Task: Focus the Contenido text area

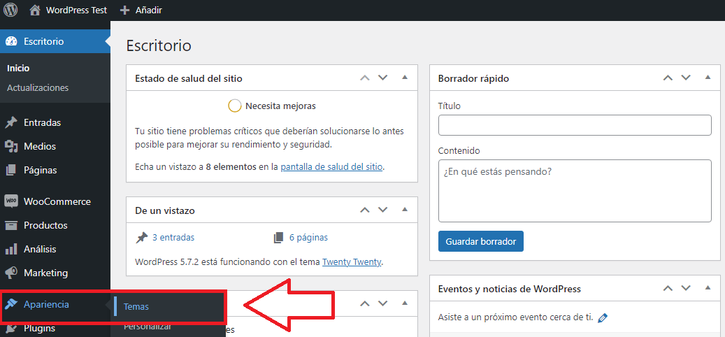Action: point(575,191)
